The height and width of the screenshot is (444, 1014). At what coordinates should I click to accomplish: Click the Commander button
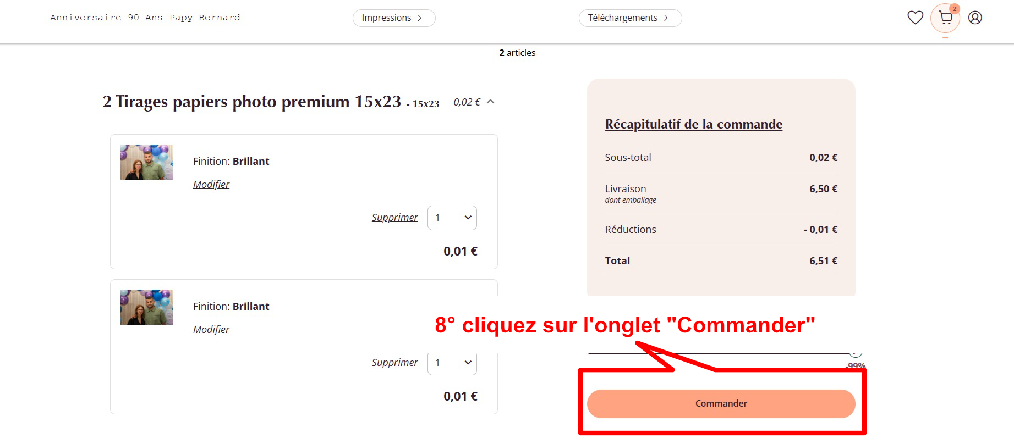click(x=721, y=403)
